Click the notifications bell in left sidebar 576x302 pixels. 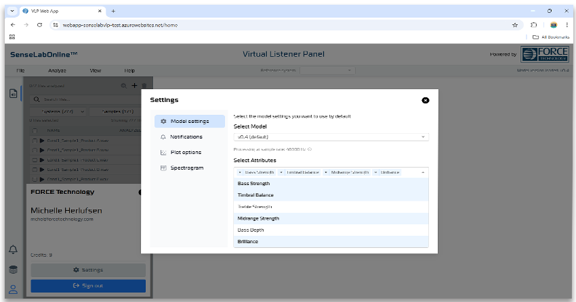pyautogui.click(x=13, y=249)
